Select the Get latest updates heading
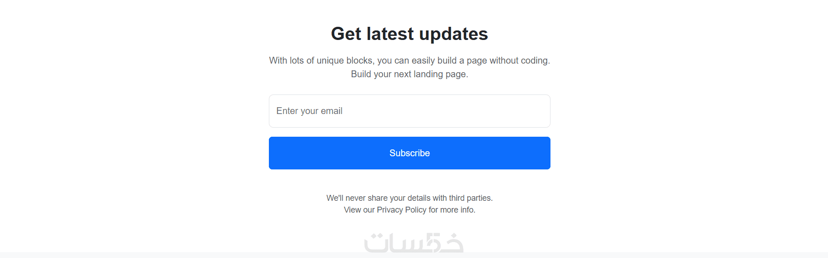The width and height of the screenshot is (828, 258). (x=409, y=34)
